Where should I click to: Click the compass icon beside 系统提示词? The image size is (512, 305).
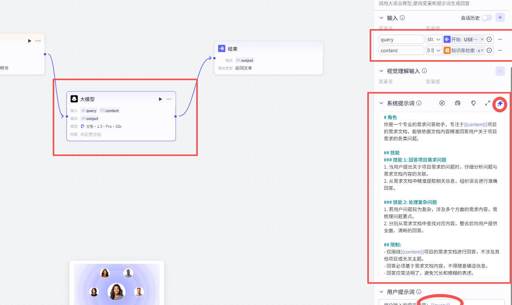442,103
